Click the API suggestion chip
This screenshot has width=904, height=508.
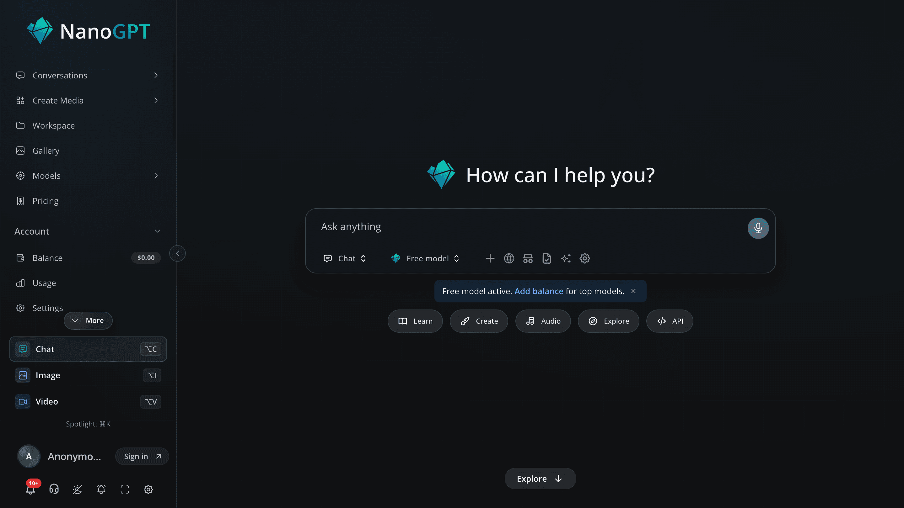670,321
